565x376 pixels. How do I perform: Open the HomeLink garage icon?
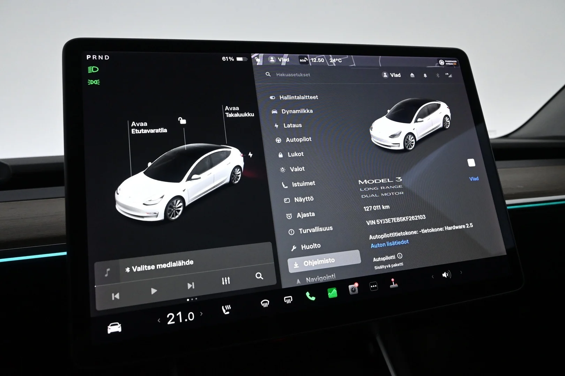coord(412,75)
